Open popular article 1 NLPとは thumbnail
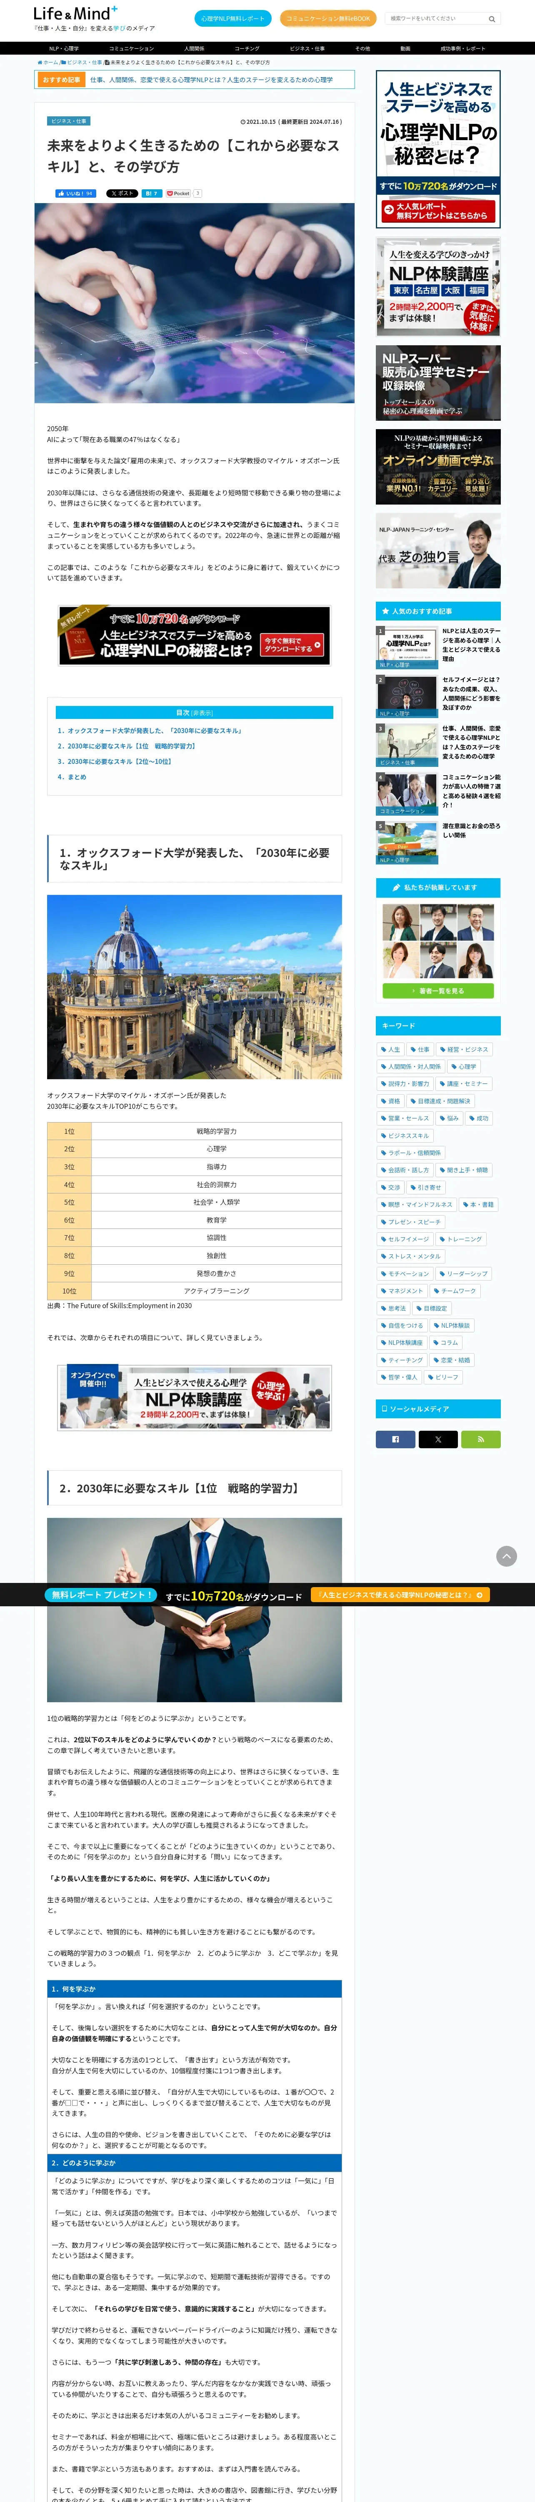Viewport: 535px width, 2502px height. 407,648
